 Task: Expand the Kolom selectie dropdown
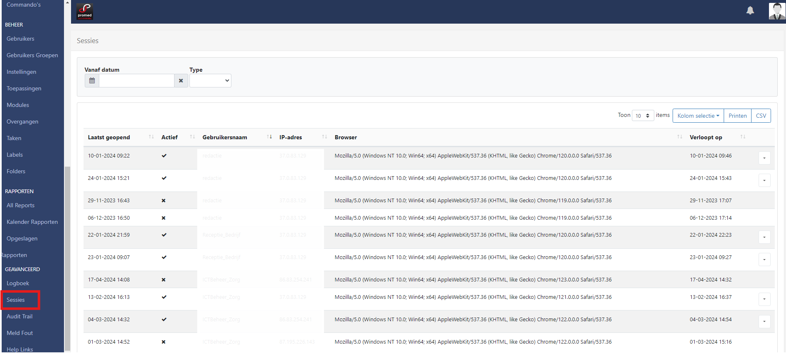(x=698, y=116)
